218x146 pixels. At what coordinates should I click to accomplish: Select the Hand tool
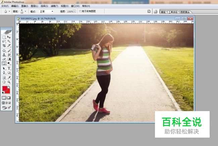4,82
